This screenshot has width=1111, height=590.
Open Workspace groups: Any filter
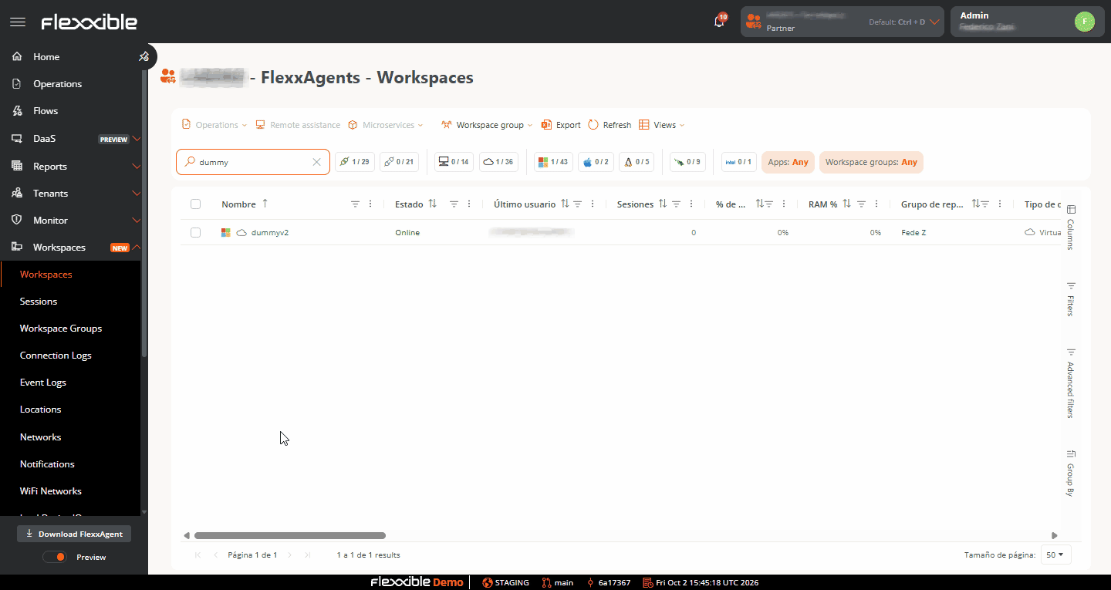[x=871, y=162]
